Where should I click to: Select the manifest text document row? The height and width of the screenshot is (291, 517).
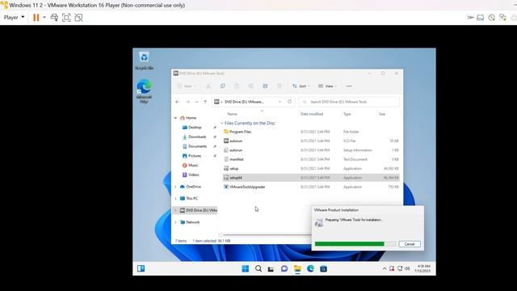coord(311,159)
